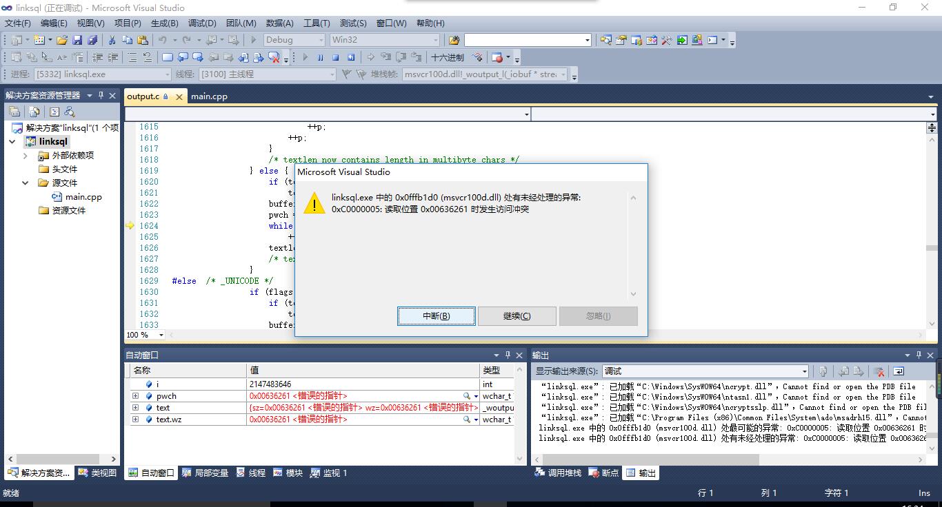Image resolution: width=942 pixels, height=507 pixels.
Task: Collapse the 源文件 folder node
Action: [x=26, y=183]
